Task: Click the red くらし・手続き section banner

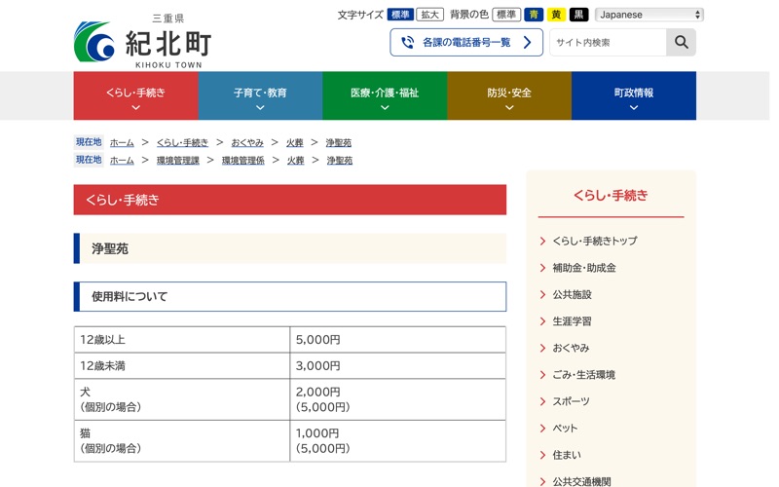Action: click(289, 200)
